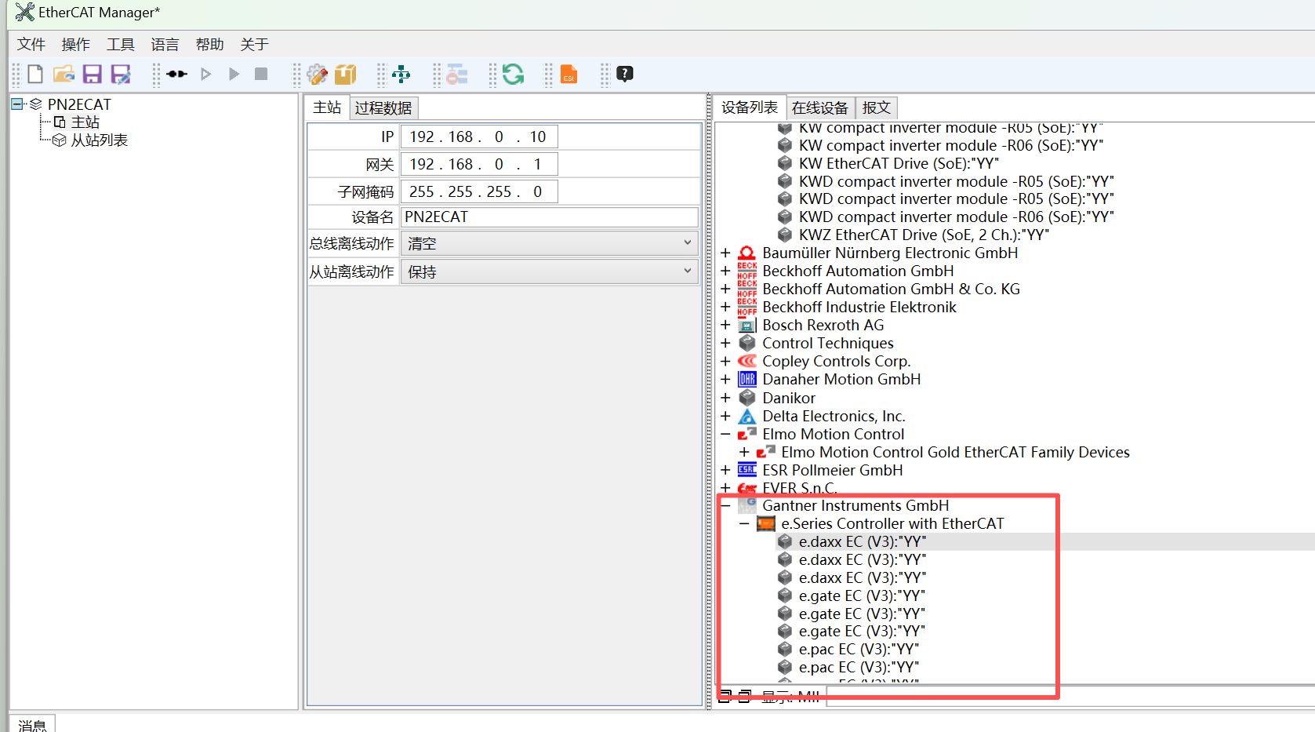Click the solid grey play arrow icon
Screen dimensions: 1315x732
234,74
